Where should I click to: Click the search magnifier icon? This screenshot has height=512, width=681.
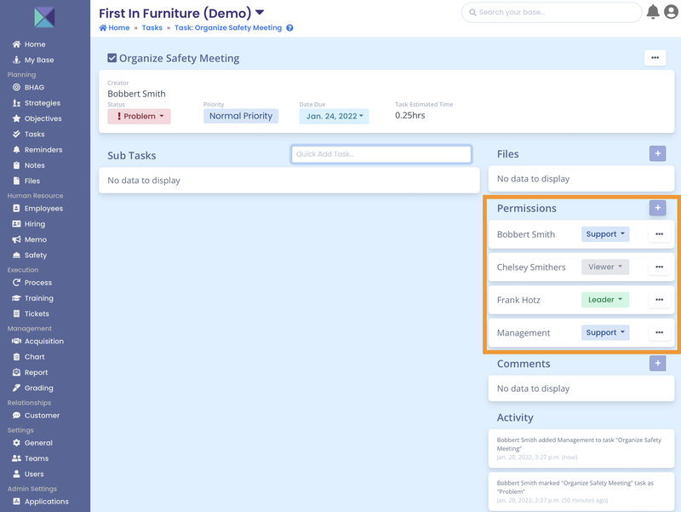coord(472,12)
